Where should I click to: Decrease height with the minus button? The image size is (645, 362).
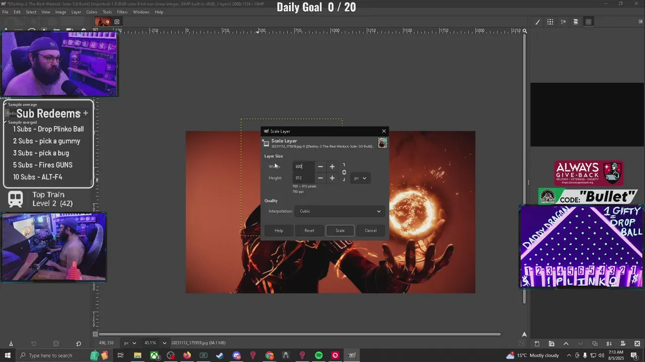[x=320, y=178]
